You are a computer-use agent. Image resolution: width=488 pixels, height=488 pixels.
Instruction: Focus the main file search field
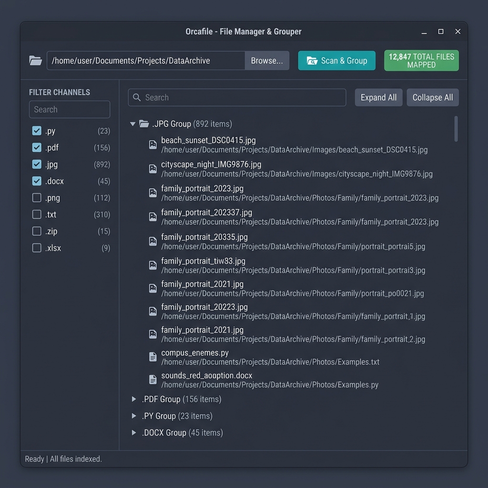click(237, 97)
